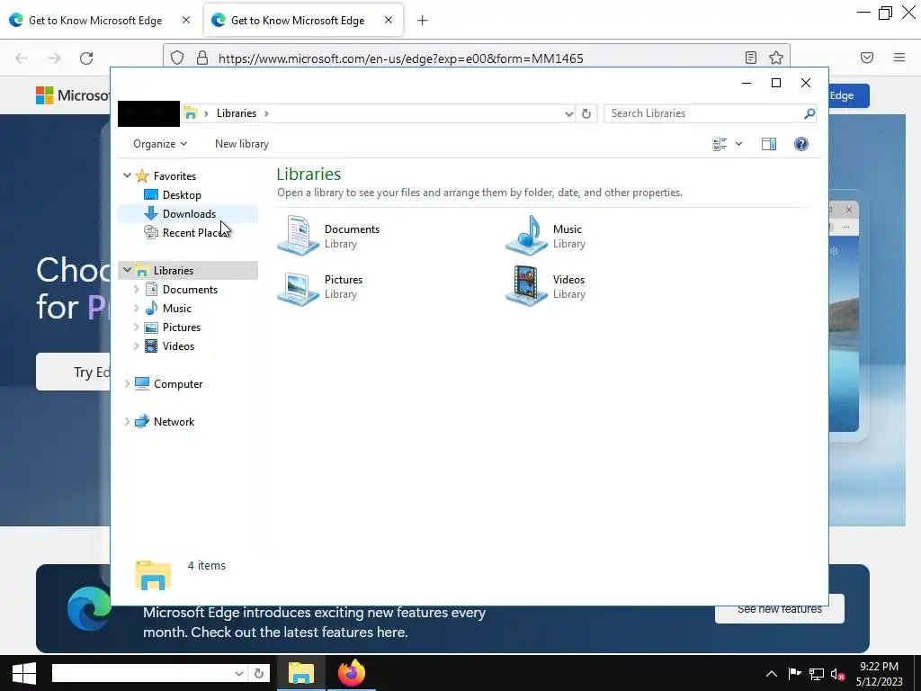
Task: Click network tray icon
Action: pyautogui.click(x=817, y=674)
